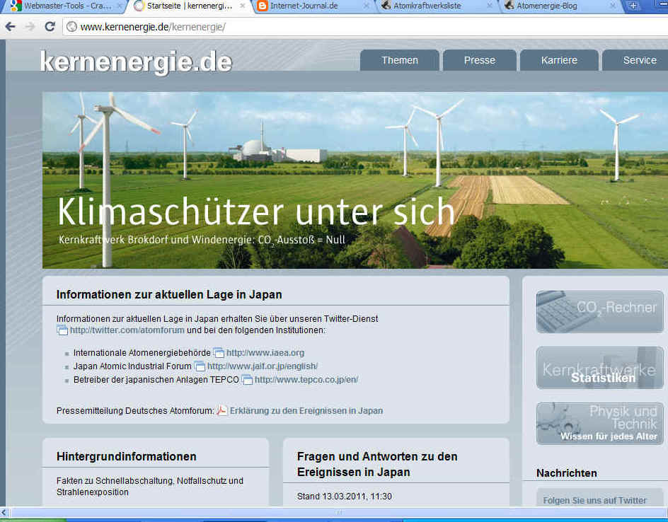Screen dimensions: 668x522
Task: Click the left arrow of the horizontal scrollbar
Action: 4,512
